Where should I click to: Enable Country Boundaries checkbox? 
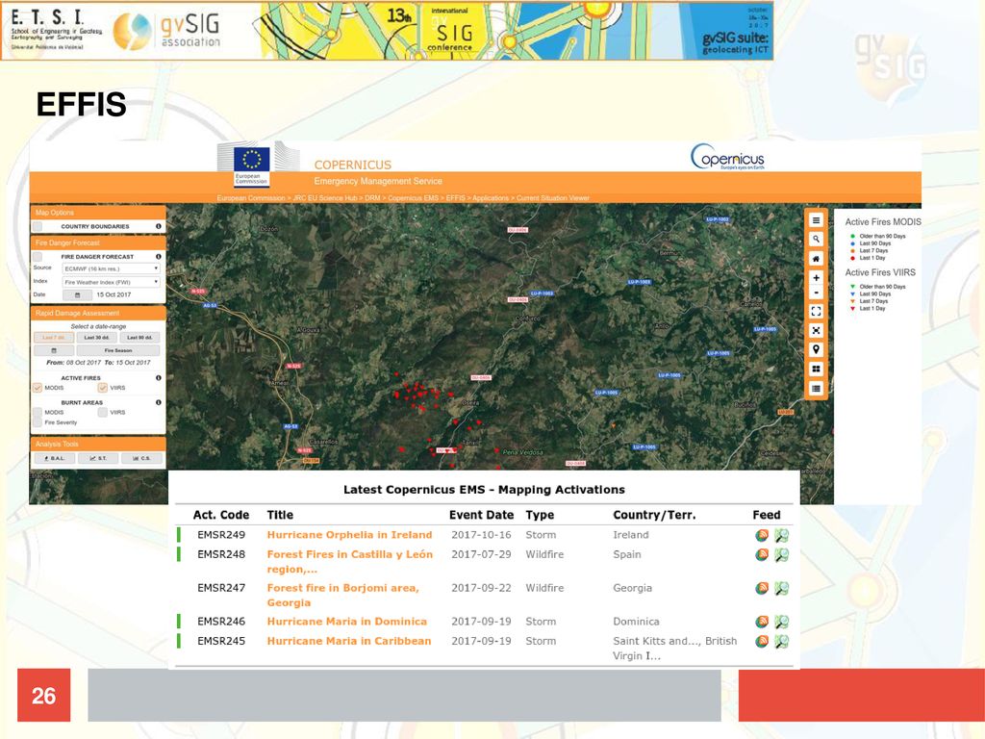pos(38,226)
